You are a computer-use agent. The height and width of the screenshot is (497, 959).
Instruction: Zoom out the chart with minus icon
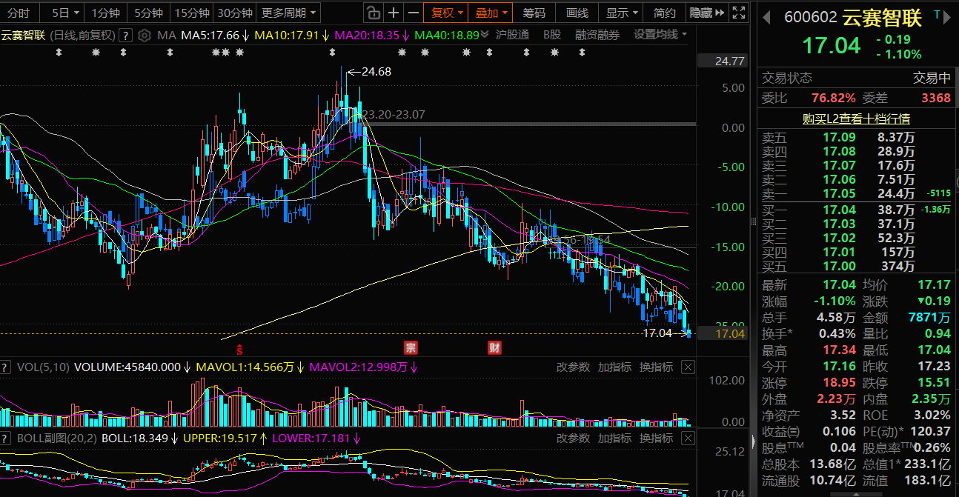point(414,13)
